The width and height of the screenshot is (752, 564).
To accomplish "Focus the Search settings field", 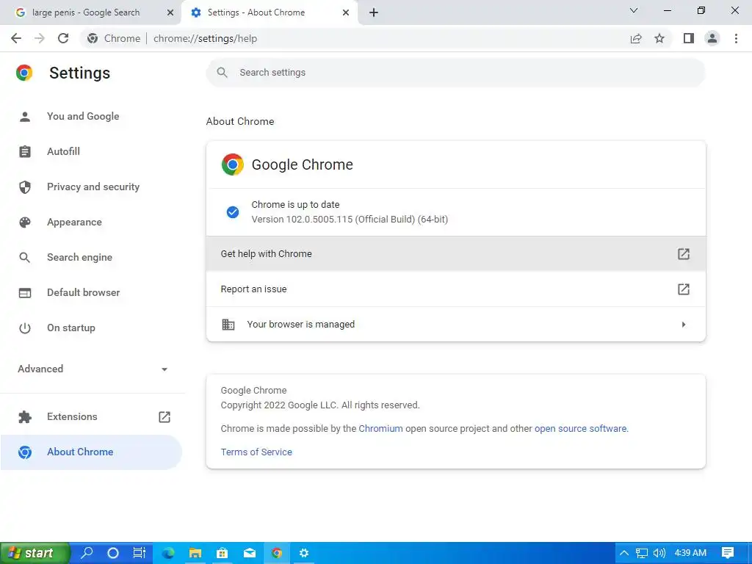I will (455, 73).
